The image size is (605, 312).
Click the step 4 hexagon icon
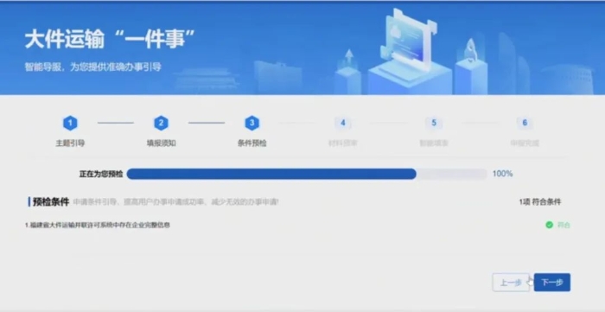pos(342,123)
